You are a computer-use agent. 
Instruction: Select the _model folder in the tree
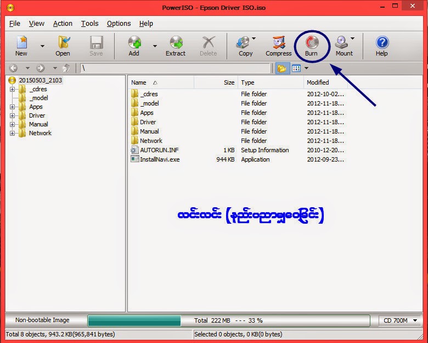[38, 98]
